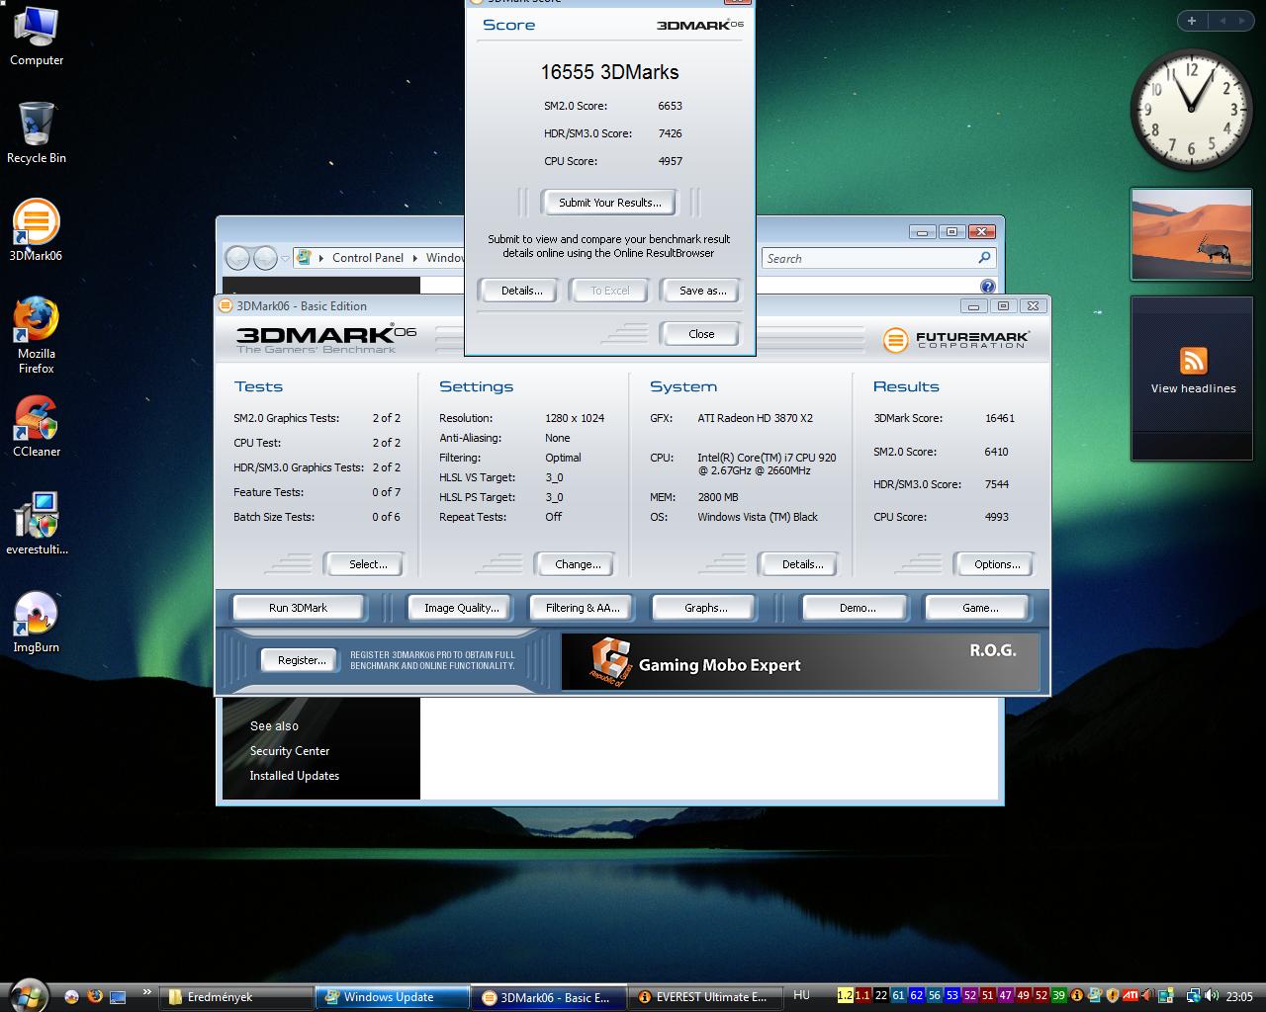Open the Computer desktop icon

[x=36, y=30]
